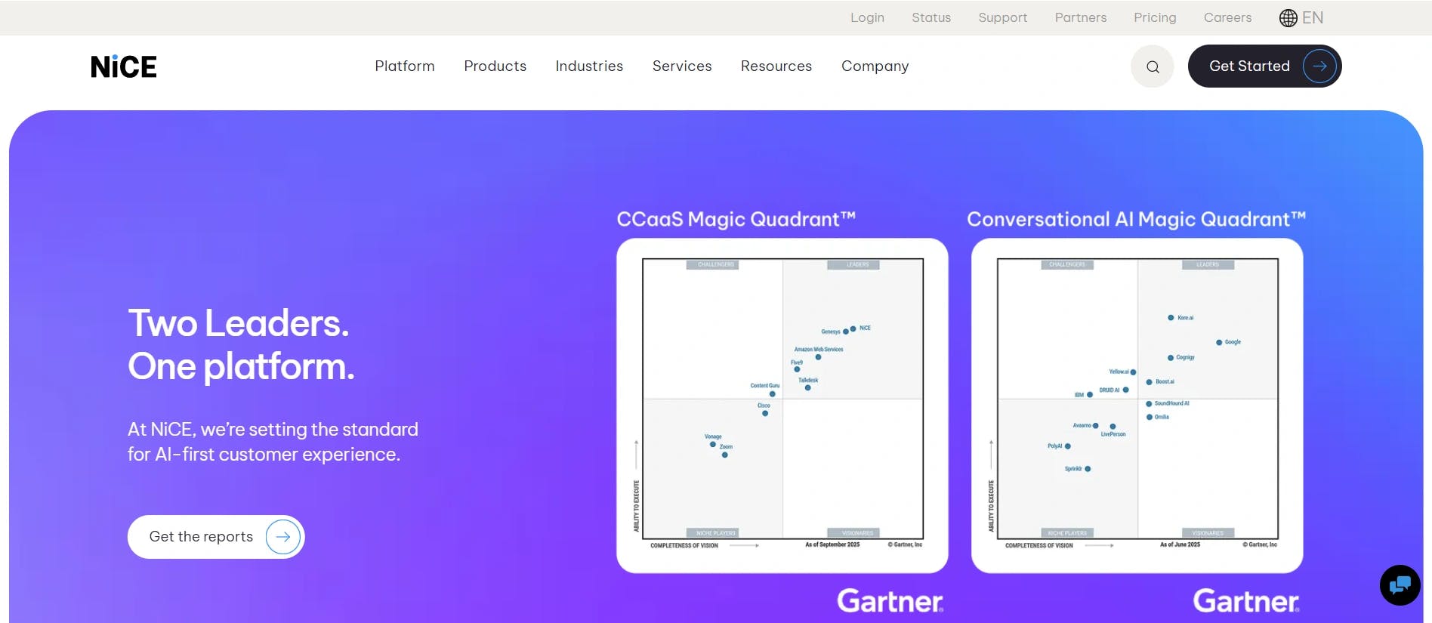Click the NiCE logo
The image size is (1432, 623).
point(124,66)
